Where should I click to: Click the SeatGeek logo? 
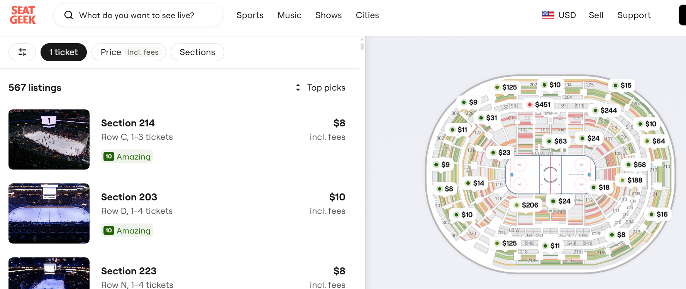tap(23, 15)
